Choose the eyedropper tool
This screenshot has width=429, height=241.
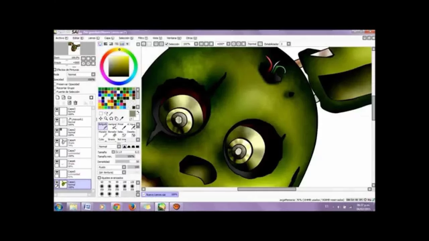(122, 118)
